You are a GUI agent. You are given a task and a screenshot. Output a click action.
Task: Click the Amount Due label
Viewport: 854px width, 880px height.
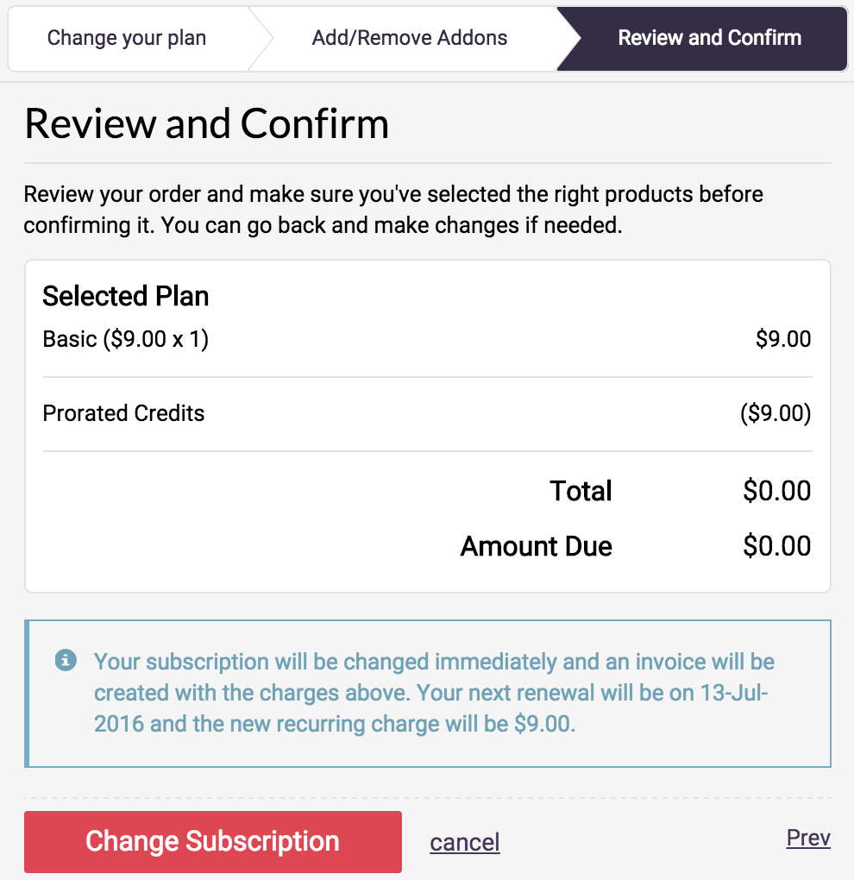coord(536,546)
